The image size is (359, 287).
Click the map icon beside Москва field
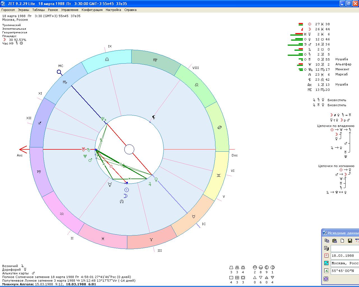pyautogui.click(x=326, y=263)
